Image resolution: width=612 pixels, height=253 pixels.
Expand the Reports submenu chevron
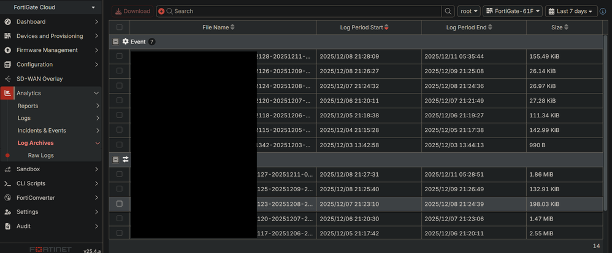point(98,106)
